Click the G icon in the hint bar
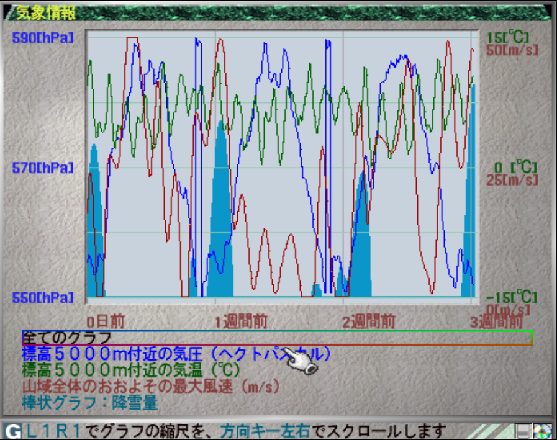557x440 pixels. coord(13,431)
